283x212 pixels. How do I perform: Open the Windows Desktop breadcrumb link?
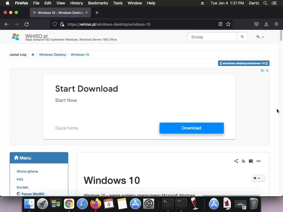click(53, 55)
